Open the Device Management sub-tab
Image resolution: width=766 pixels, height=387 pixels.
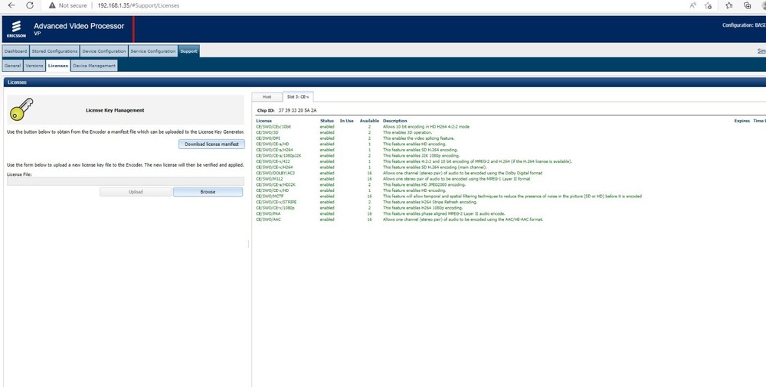pyautogui.click(x=94, y=66)
